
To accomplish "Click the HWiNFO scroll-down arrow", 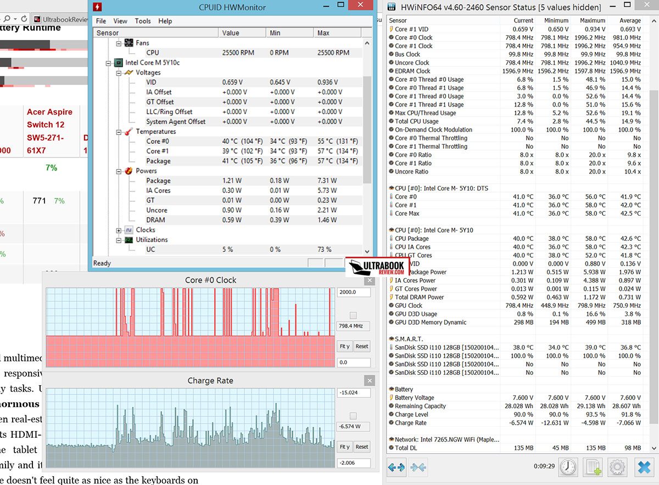I will tap(654, 449).
